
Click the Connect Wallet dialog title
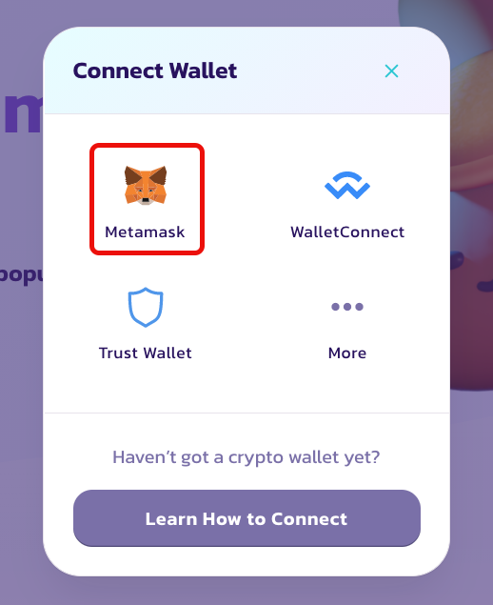tap(155, 71)
